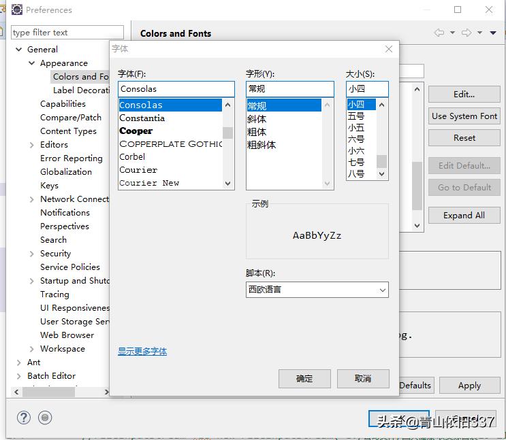Close the font dialog with X
The height and width of the screenshot is (440, 506).
(389, 49)
